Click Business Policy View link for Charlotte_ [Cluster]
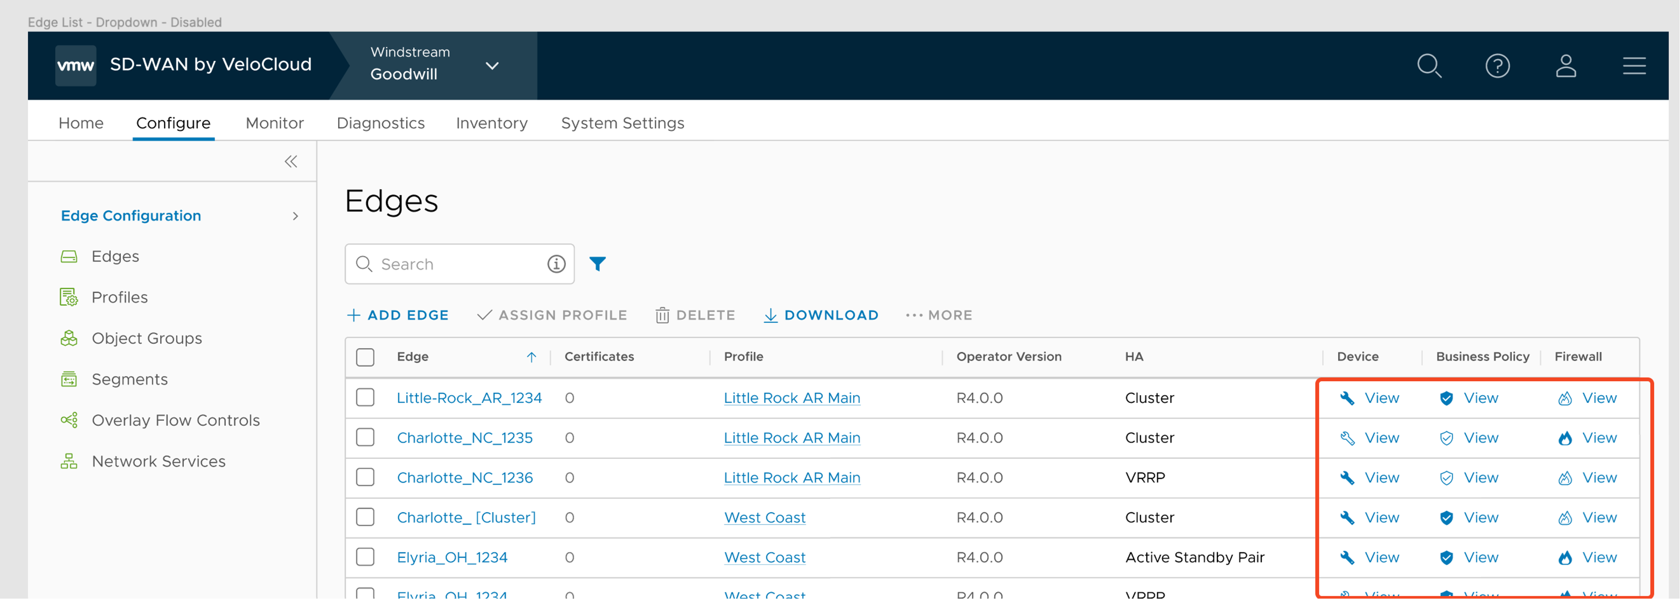1680x599 pixels. [1480, 518]
